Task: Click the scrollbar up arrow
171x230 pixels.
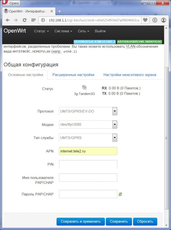Action: pyautogui.click(x=166, y=28)
